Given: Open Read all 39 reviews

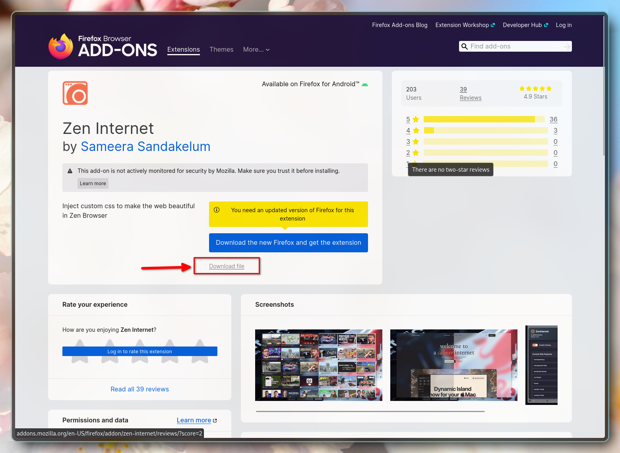Looking at the screenshot, I should pos(139,389).
